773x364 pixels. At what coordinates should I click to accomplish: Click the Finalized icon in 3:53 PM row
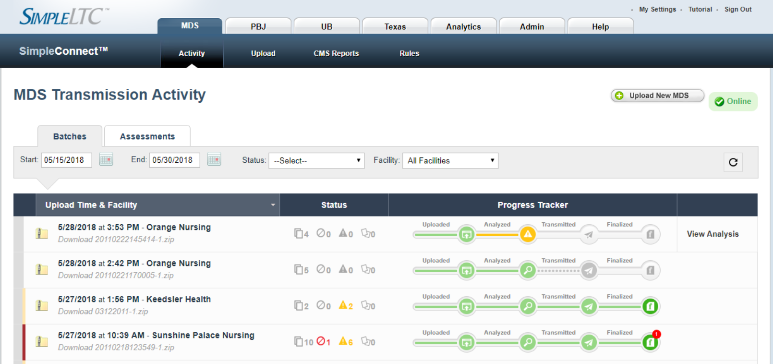pyautogui.click(x=651, y=234)
